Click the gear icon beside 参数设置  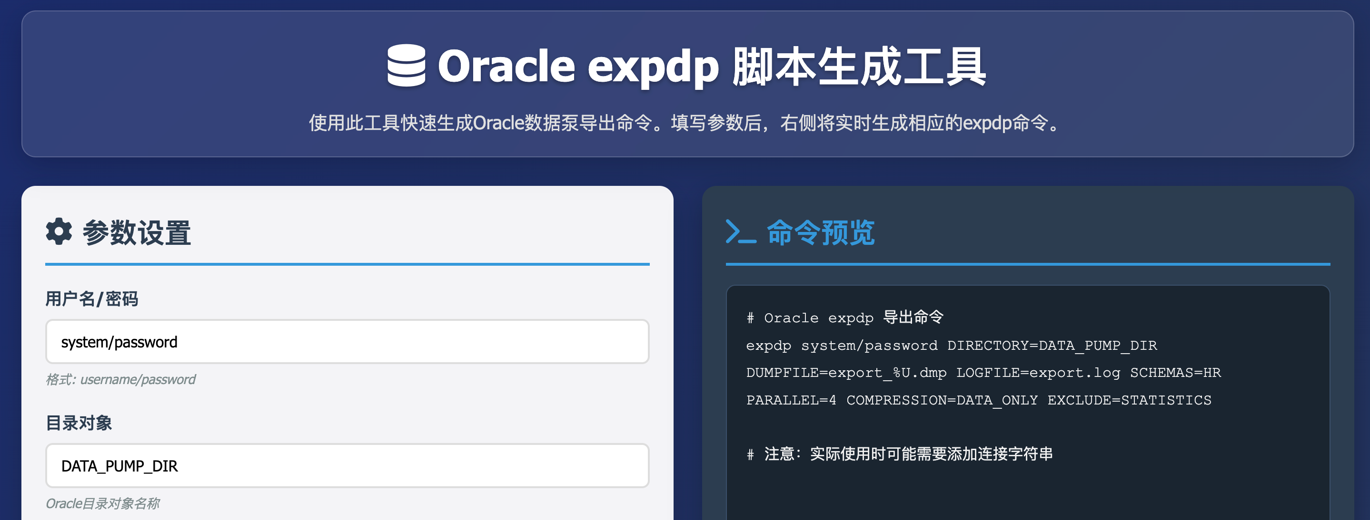point(59,231)
